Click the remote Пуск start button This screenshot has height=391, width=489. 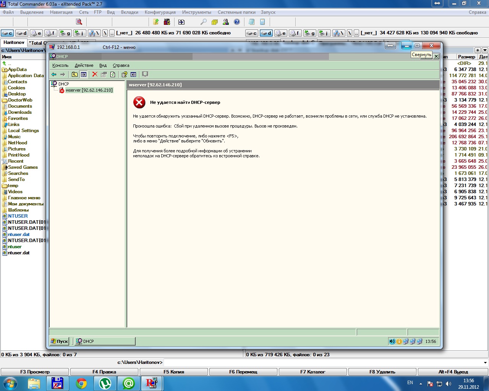[59, 341]
